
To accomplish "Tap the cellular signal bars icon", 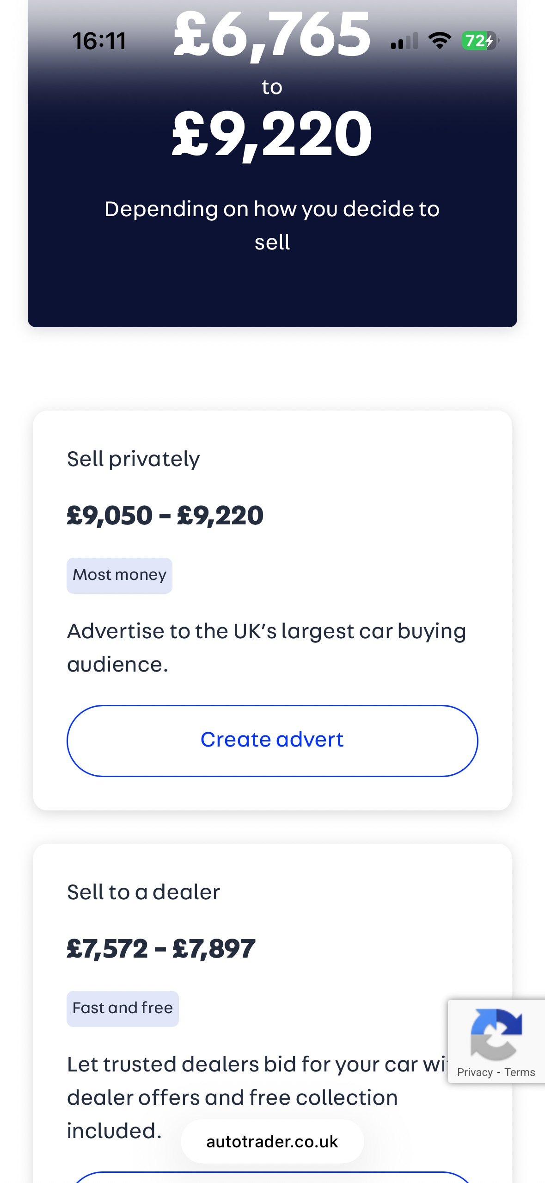I will [404, 41].
